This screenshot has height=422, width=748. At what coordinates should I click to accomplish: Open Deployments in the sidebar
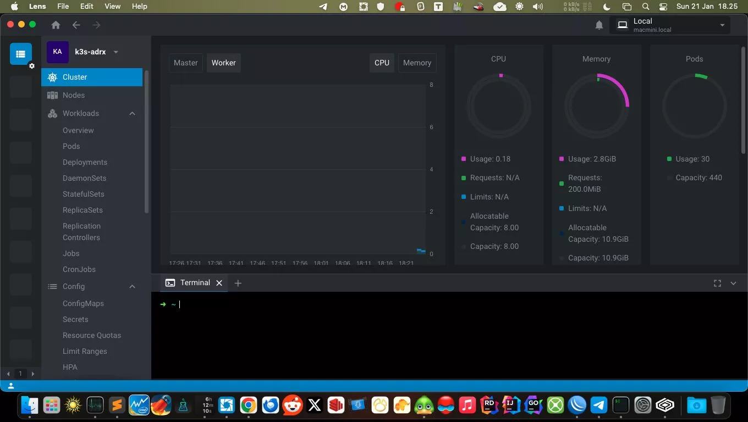tap(85, 162)
